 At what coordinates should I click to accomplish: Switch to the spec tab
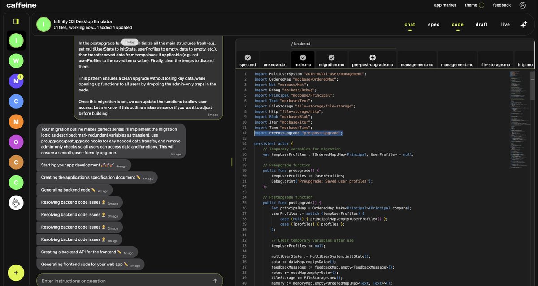[434, 25]
